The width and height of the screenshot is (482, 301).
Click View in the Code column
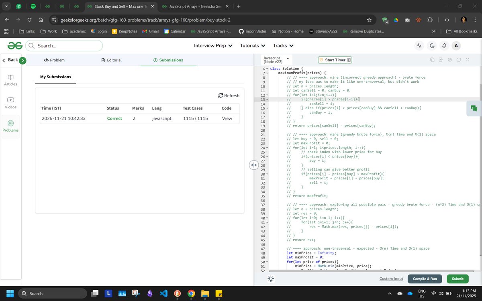click(x=227, y=118)
